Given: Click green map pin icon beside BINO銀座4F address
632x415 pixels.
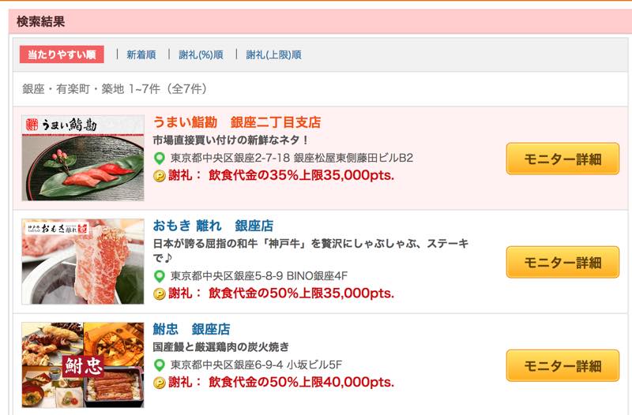Looking at the screenshot, I should point(160,276).
